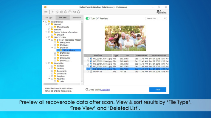
Task: Go back using the arrow icon
Action: click(x=53, y=12)
